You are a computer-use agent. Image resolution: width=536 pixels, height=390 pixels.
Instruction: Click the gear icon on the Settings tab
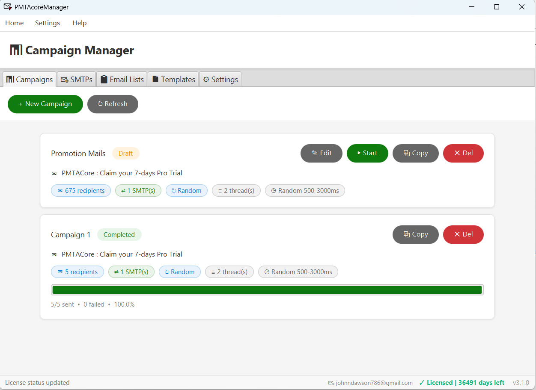pos(206,79)
